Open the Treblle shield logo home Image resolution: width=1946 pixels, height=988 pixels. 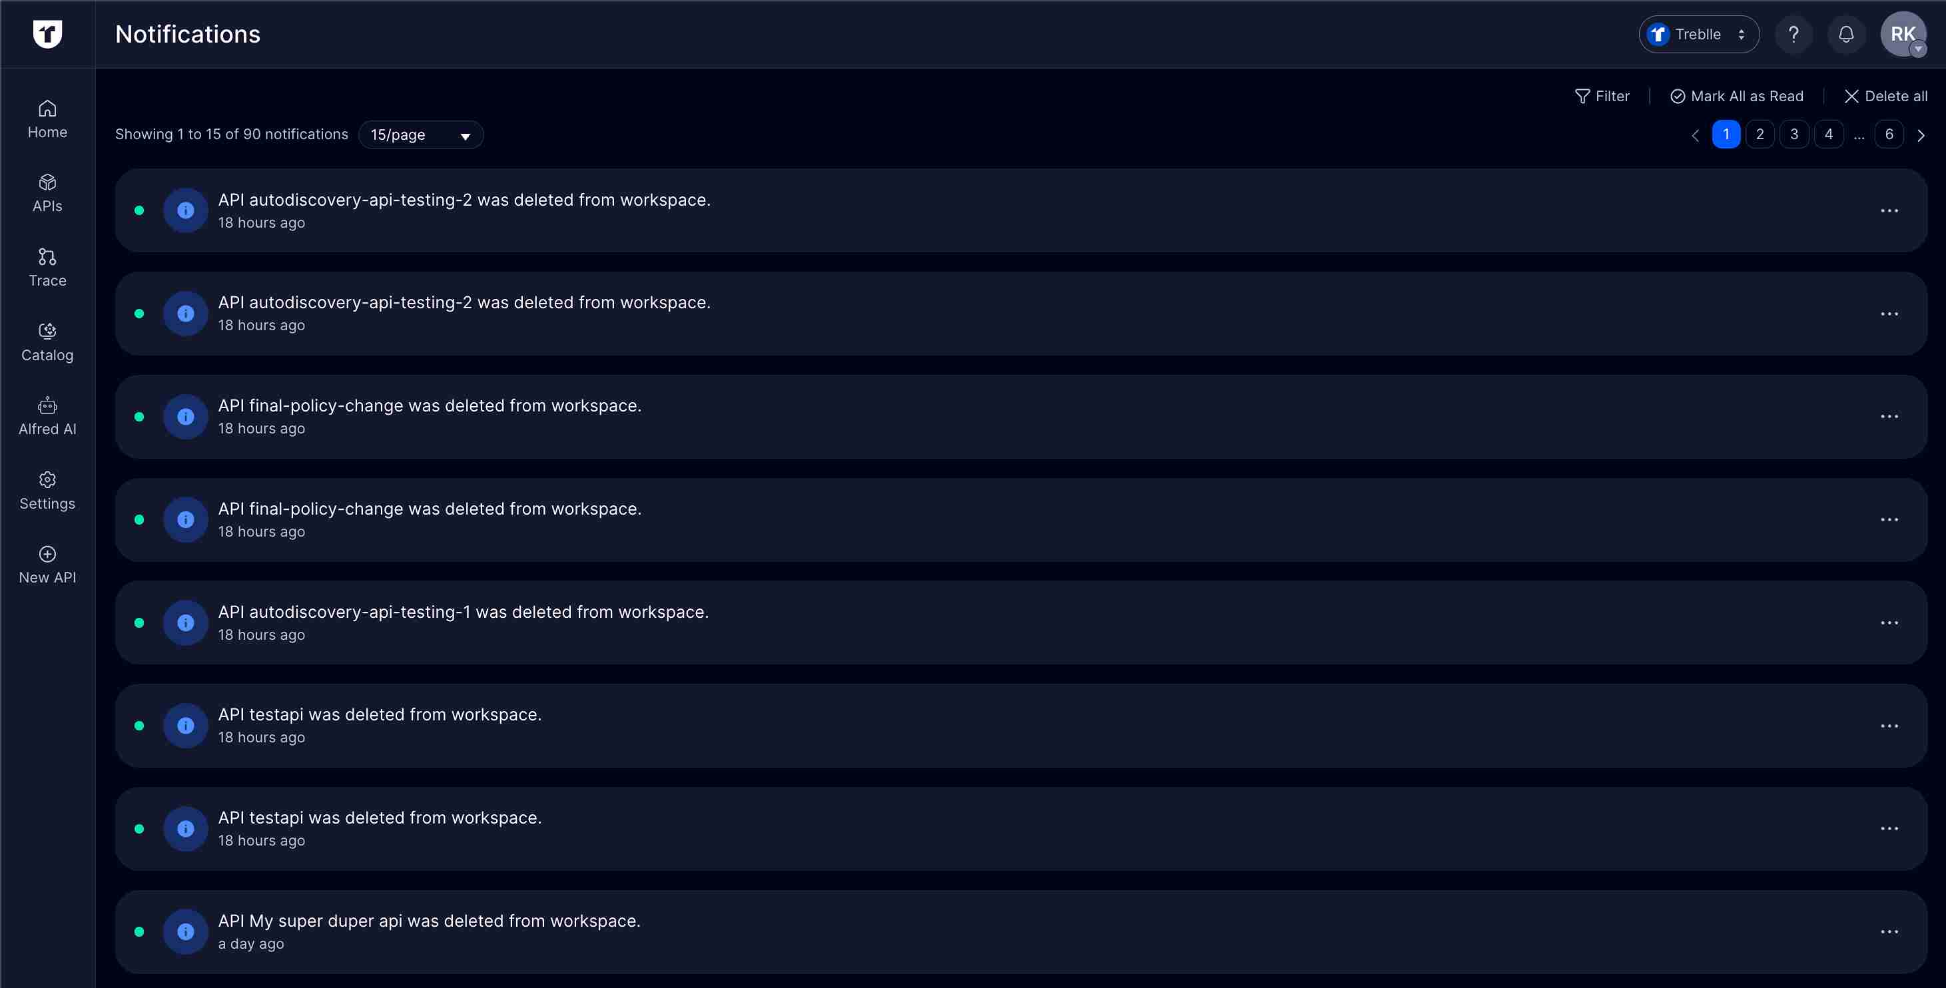click(47, 34)
